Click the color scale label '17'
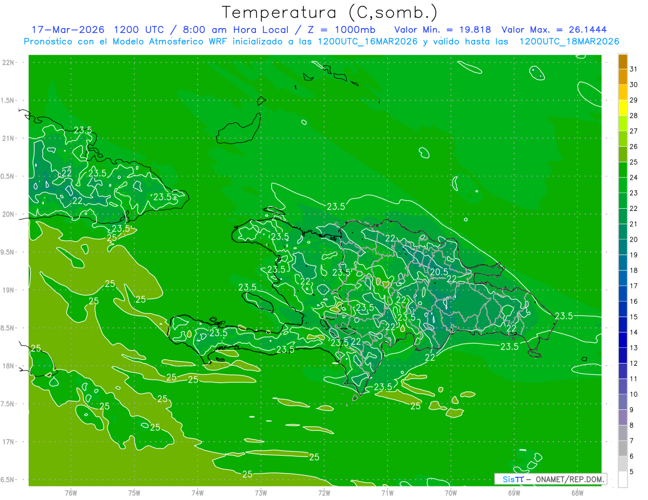 click(x=634, y=286)
